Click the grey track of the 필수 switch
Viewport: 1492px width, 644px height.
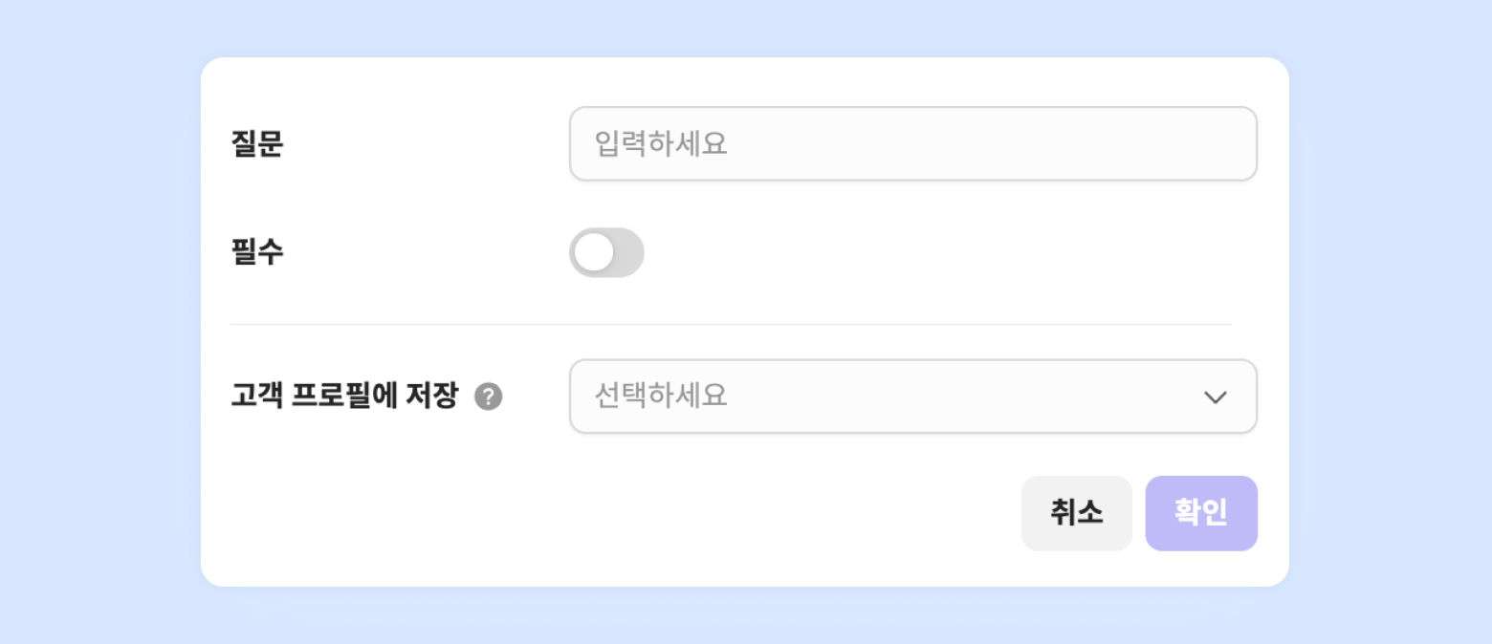(628, 253)
